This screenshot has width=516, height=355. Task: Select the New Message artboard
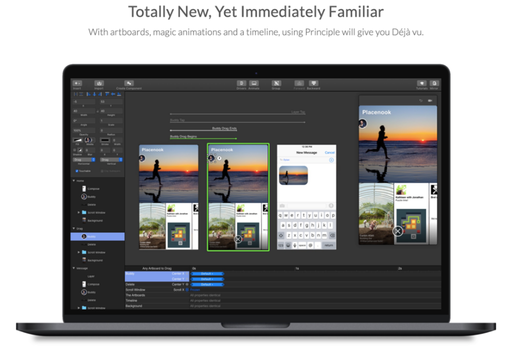pyautogui.click(x=306, y=197)
